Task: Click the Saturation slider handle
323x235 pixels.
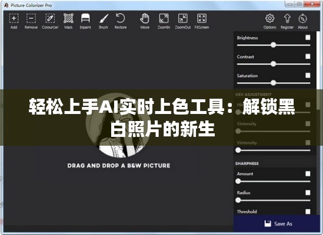Action: (273, 83)
